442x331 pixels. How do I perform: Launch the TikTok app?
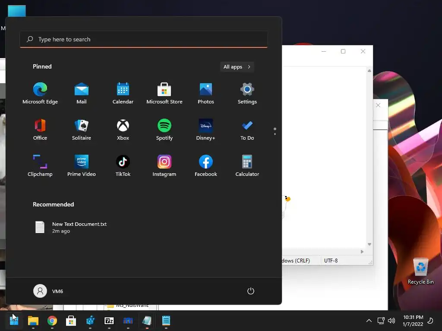point(123,166)
